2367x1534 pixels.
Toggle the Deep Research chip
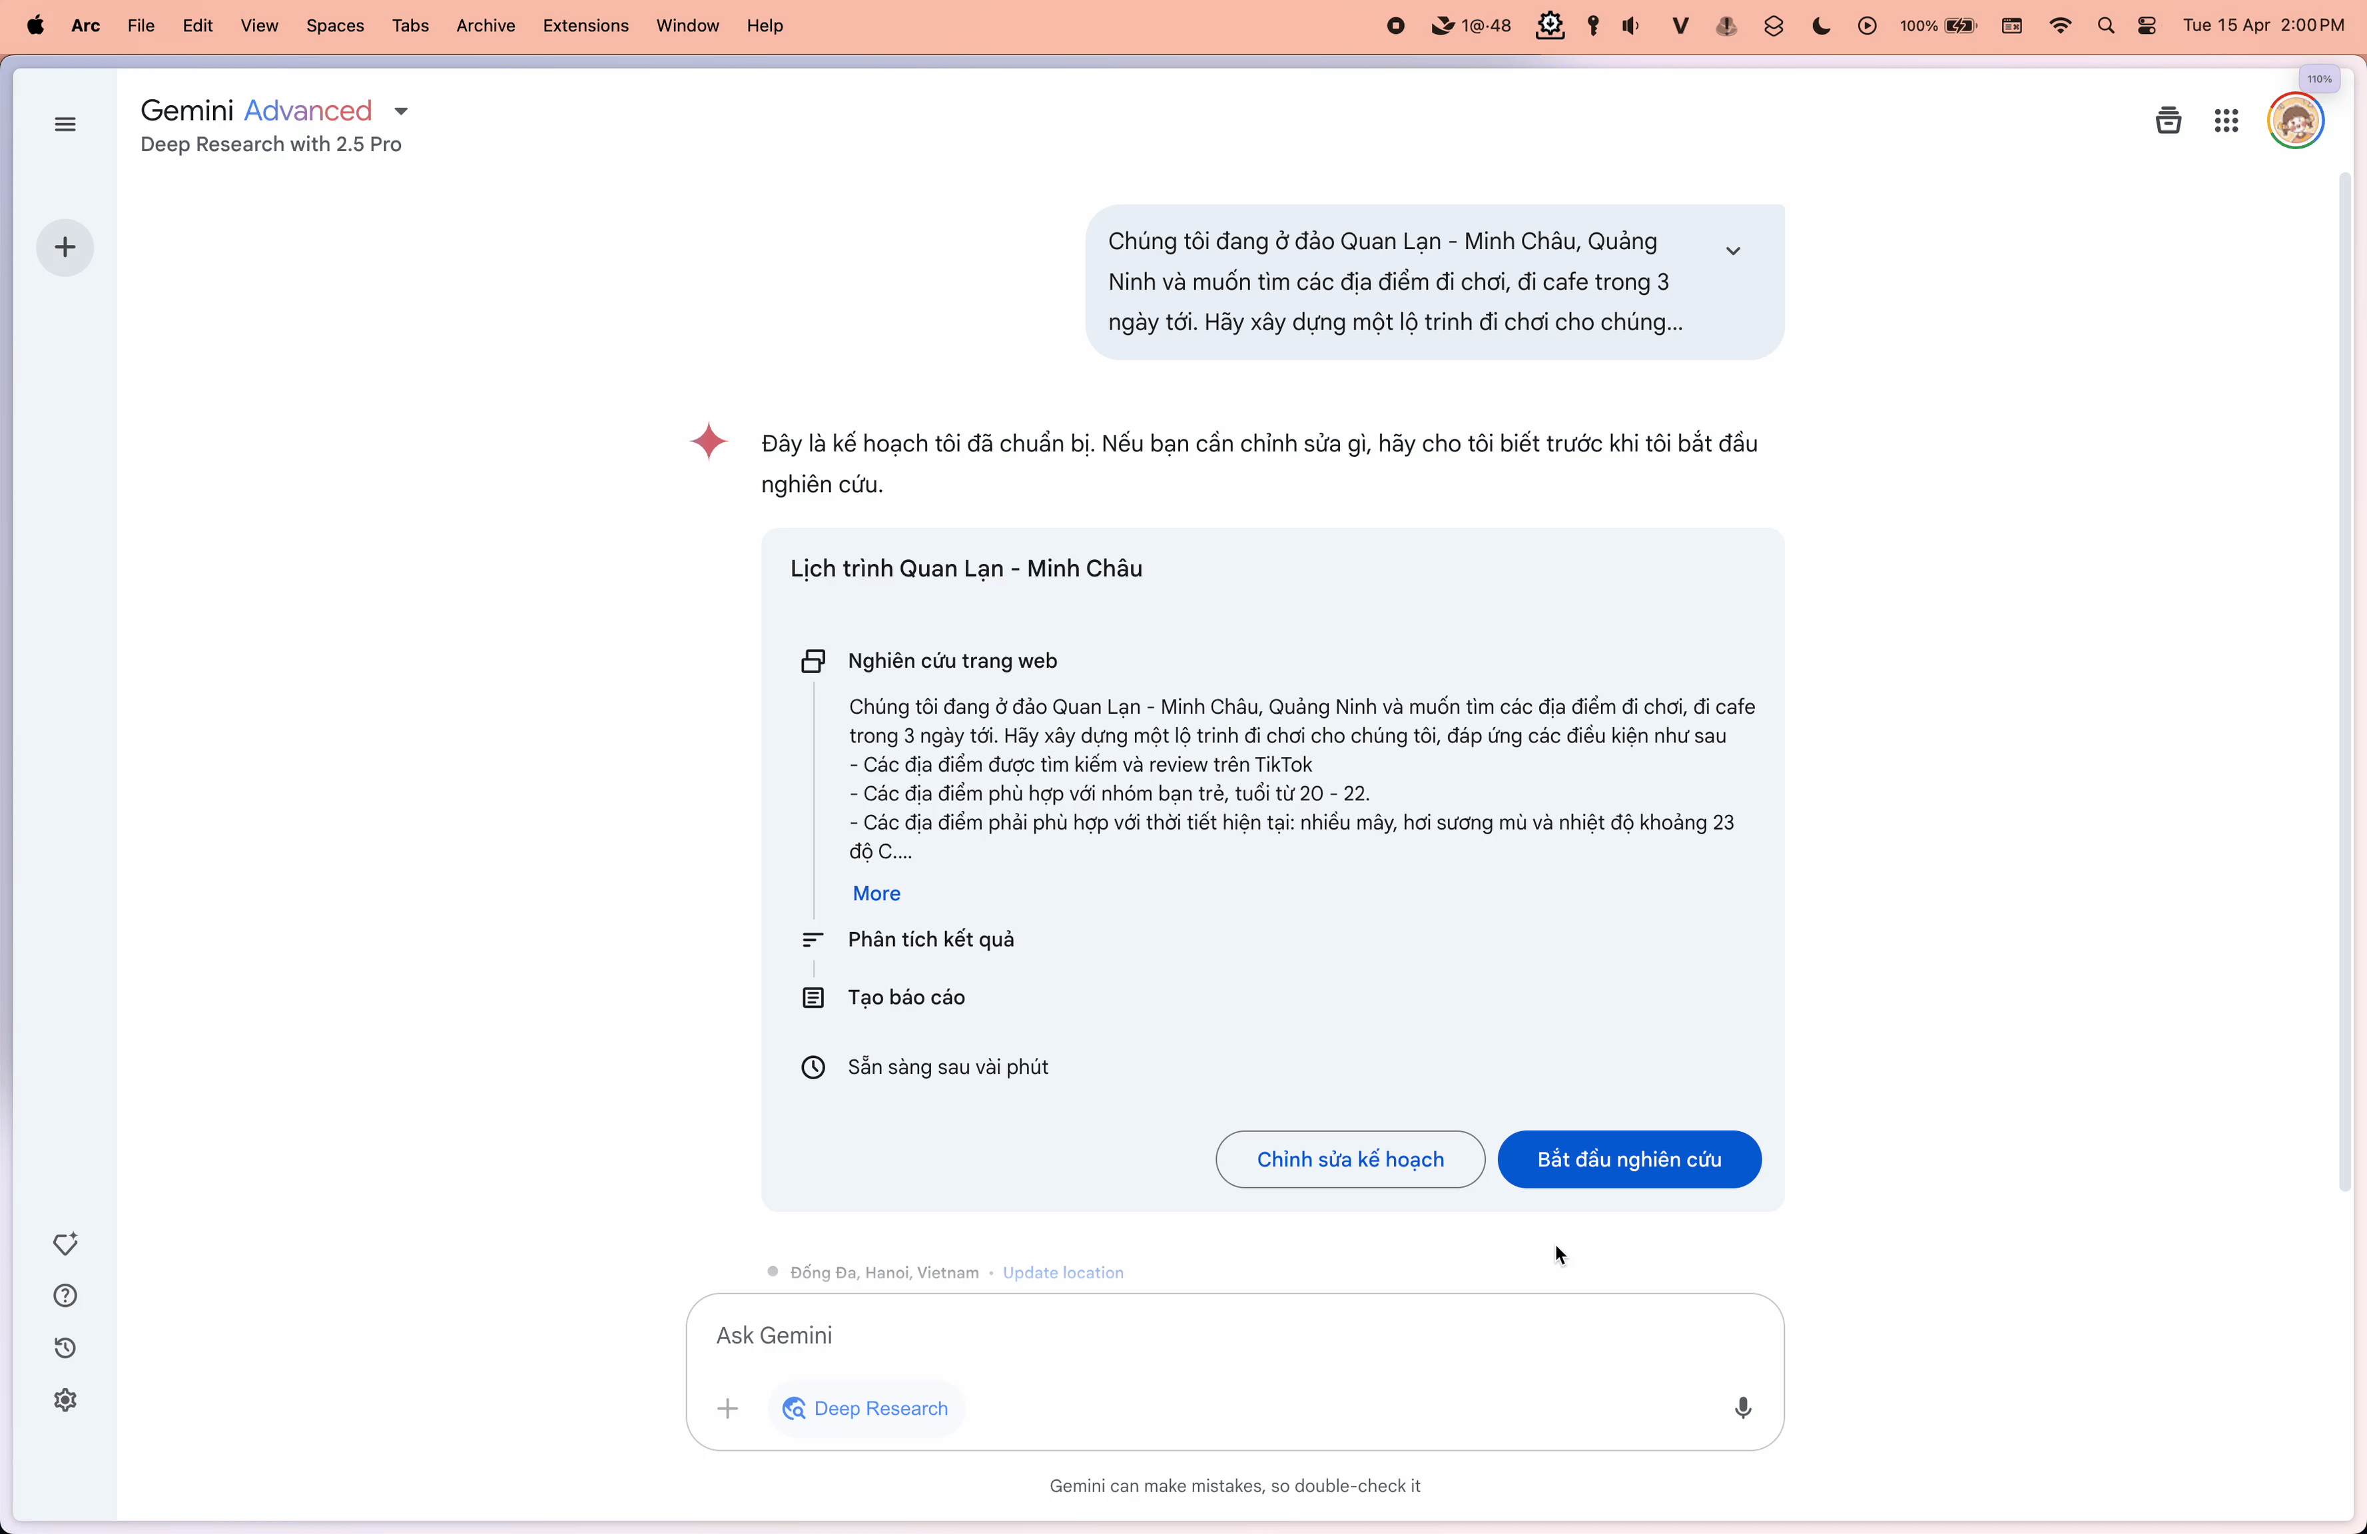click(x=865, y=1409)
